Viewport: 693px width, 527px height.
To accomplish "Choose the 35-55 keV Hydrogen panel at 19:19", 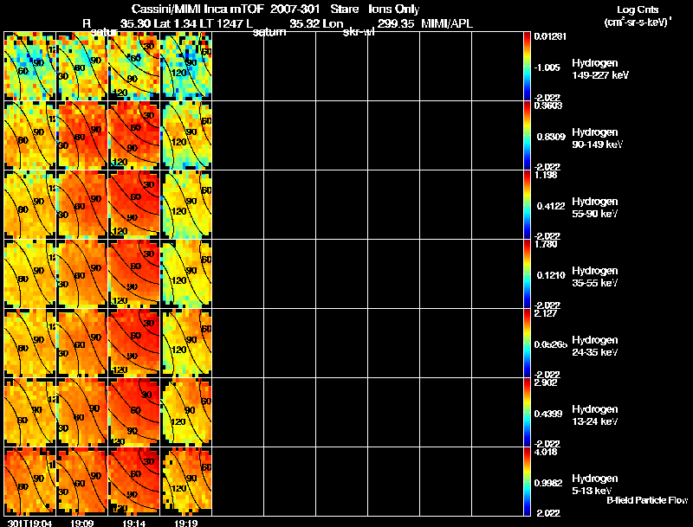I will click(x=186, y=274).
